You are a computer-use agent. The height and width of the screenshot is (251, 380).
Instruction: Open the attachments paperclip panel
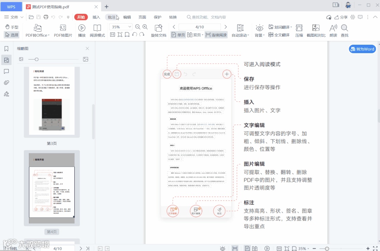click(x=6, y=83)
